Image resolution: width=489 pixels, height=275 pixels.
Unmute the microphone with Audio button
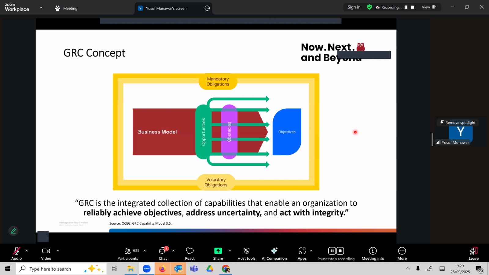(x=17, y=253)
